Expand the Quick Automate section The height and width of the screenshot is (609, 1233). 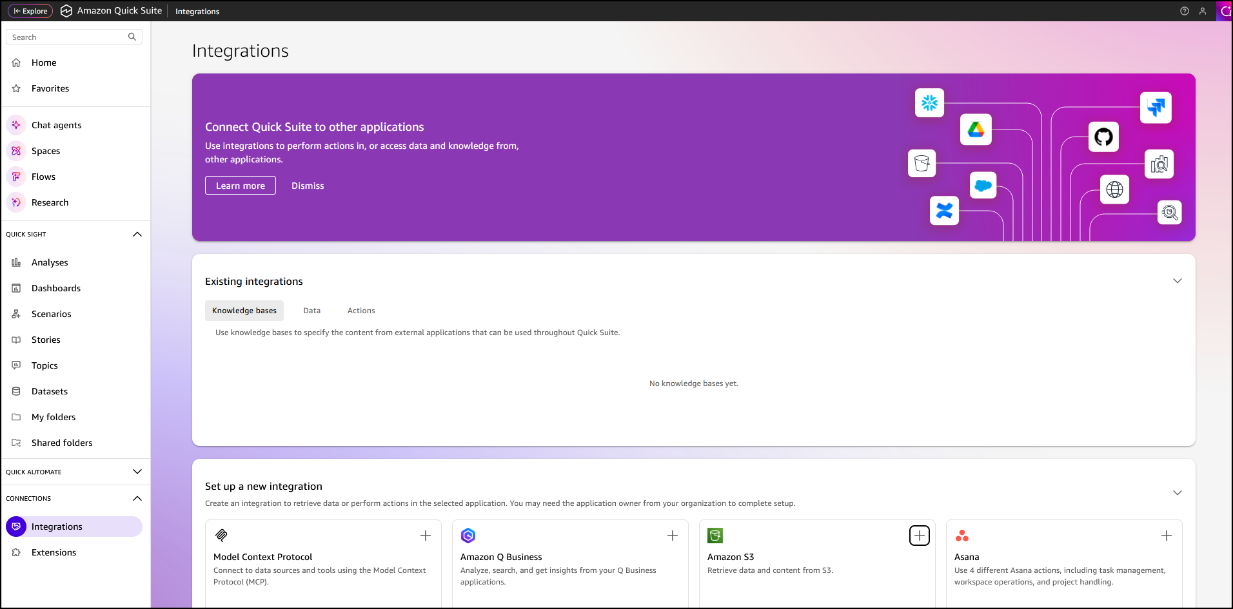point(137,472)
